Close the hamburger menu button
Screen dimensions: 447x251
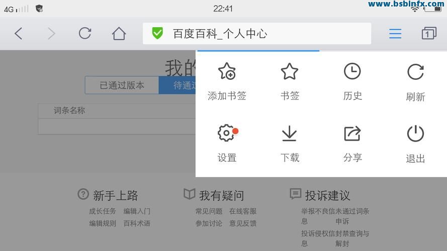tap(395, 34)
